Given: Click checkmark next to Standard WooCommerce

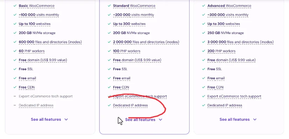Looking at the screenshot, I should (109, 6).
